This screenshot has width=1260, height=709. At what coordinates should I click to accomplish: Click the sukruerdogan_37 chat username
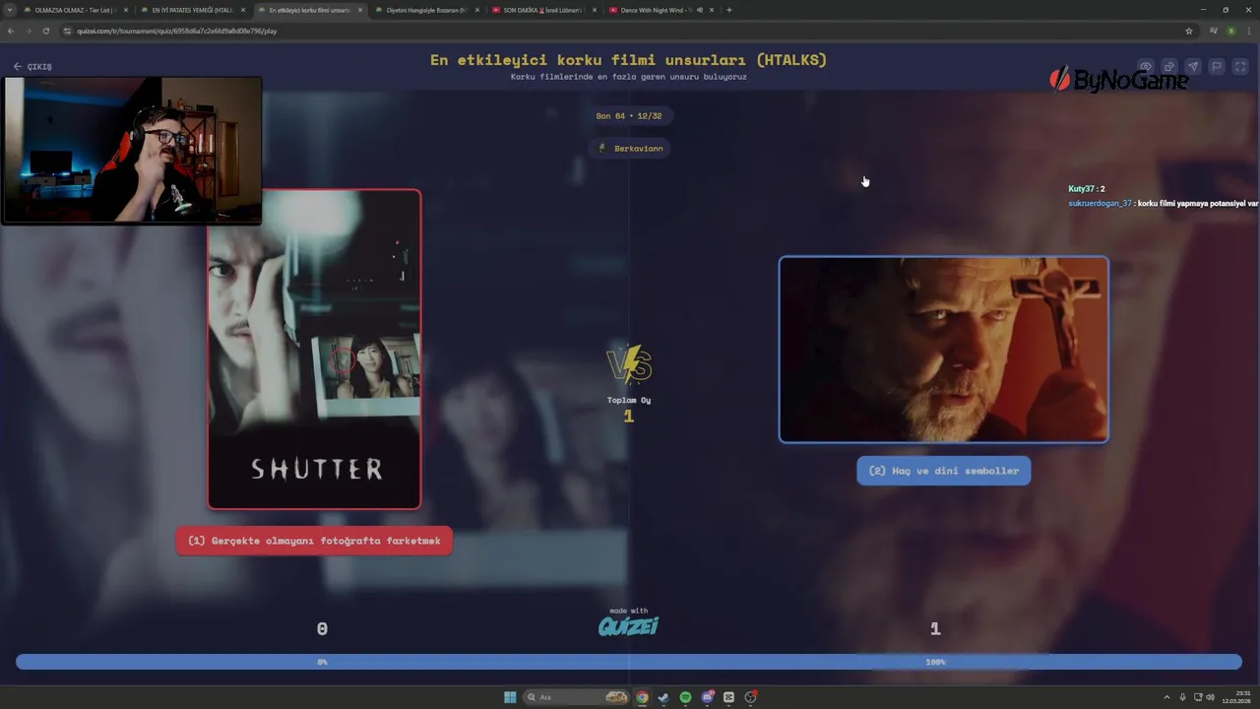(1100, 203)
